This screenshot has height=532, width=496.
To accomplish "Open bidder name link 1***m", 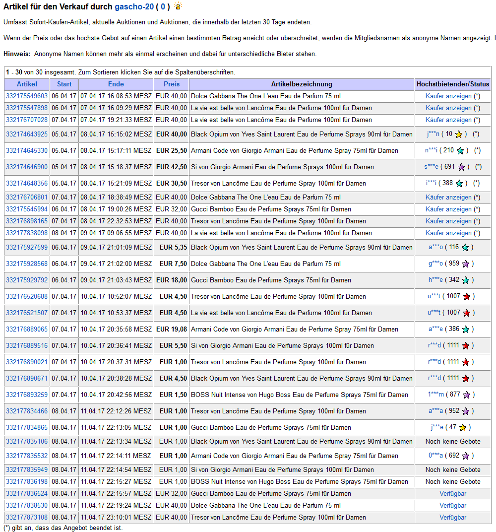I will (x=435, y=394).
